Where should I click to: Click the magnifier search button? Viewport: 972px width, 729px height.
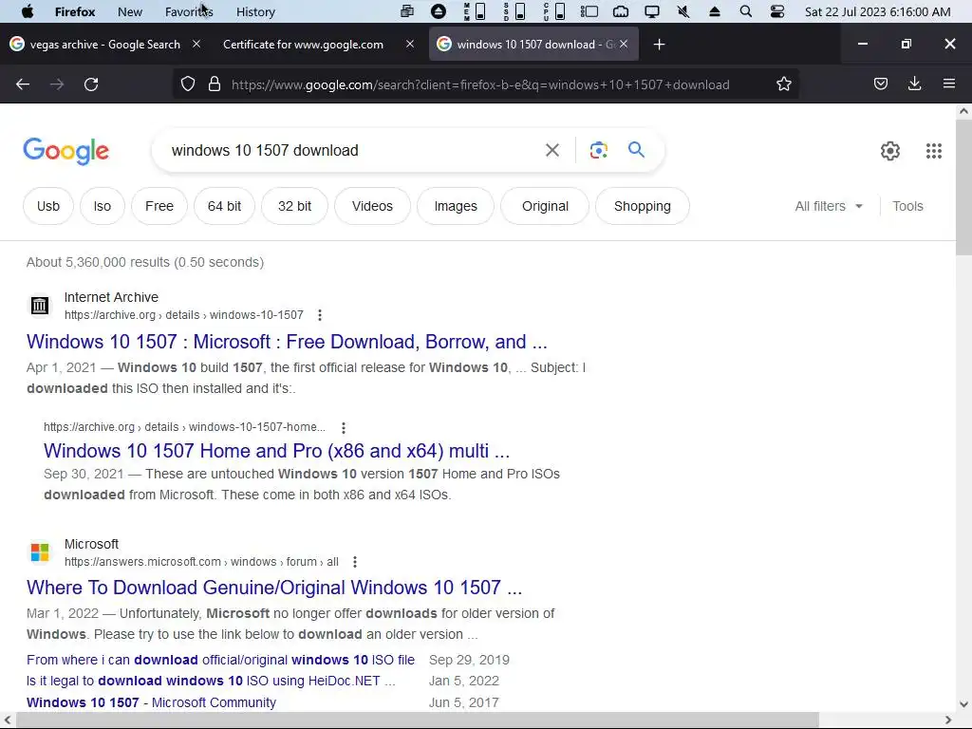pos(637,150)
